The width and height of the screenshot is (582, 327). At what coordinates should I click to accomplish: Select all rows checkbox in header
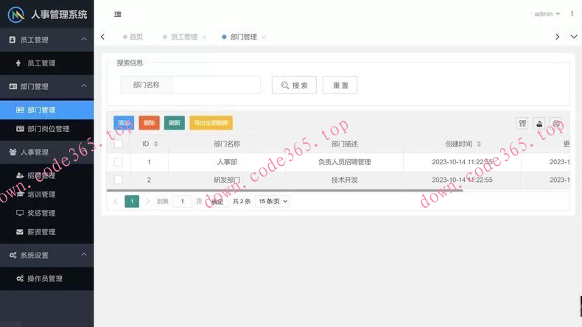(119, 144)
